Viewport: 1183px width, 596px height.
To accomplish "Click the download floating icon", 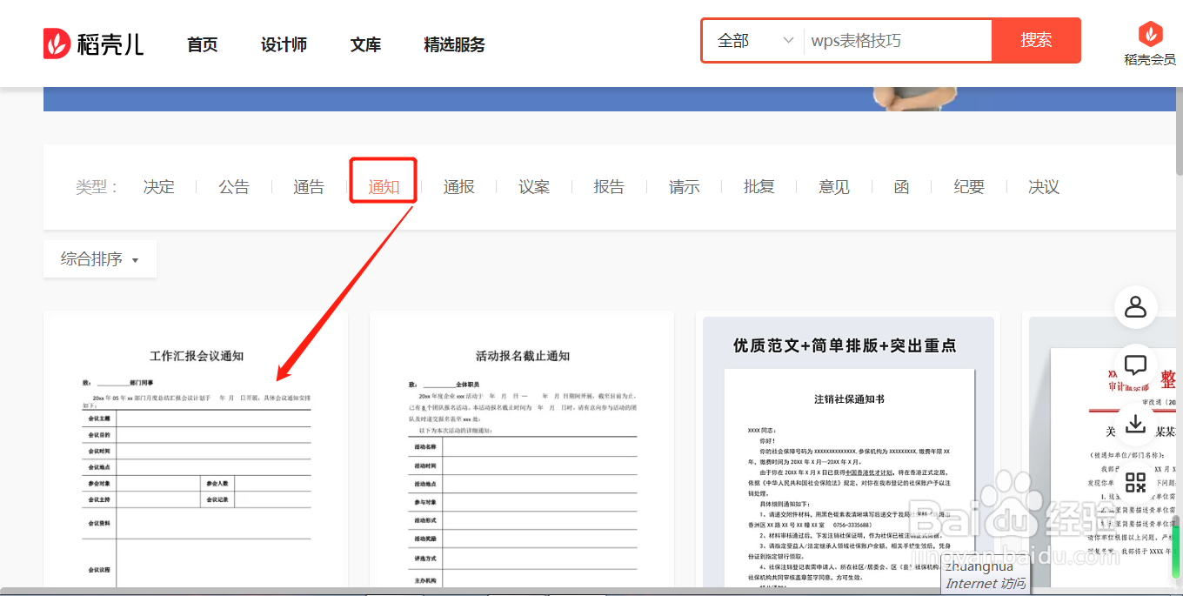I will point(1135,423).
